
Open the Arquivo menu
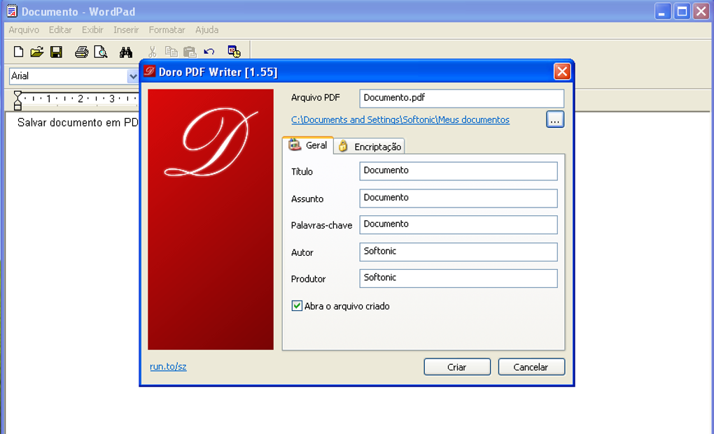pyautogui.click(x=24, y=30)
